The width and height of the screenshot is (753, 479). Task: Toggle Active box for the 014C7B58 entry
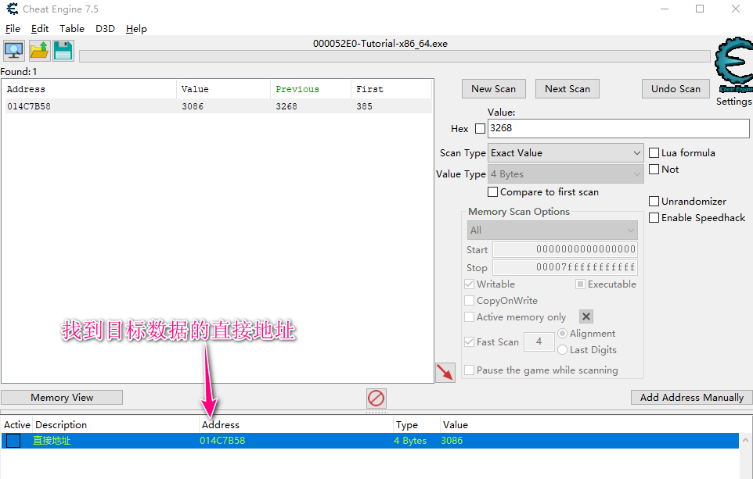pyautogui.click(x=13, y=441)
